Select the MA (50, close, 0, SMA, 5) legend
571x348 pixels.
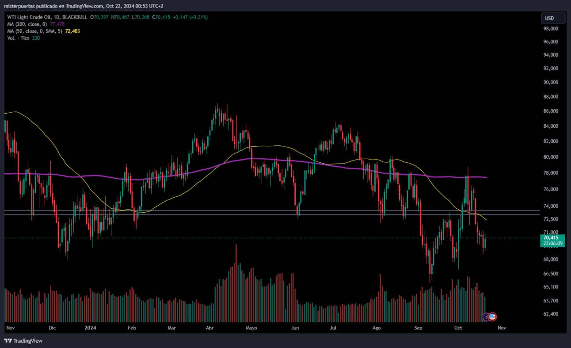tap(34, 31)
